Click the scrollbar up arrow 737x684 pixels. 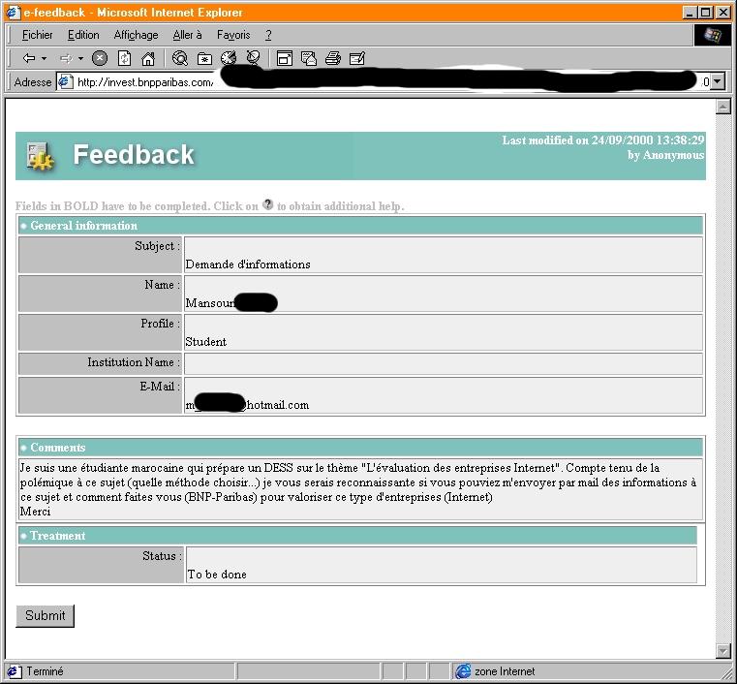coord(722,107)
